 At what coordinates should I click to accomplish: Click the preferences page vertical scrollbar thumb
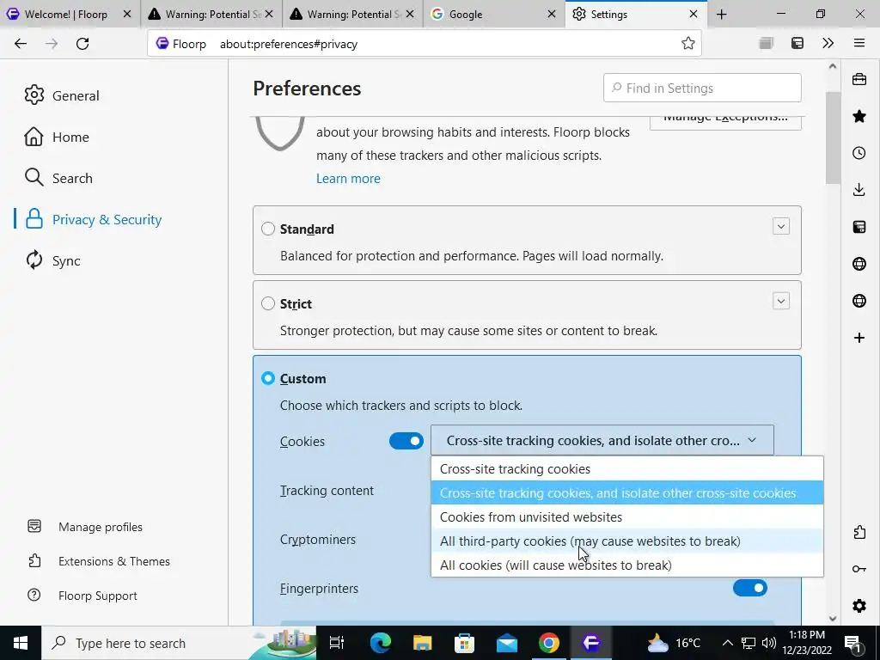(832, 137)
